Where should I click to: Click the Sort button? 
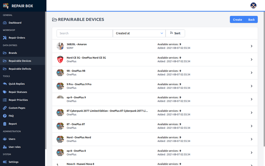coord(175,33)
